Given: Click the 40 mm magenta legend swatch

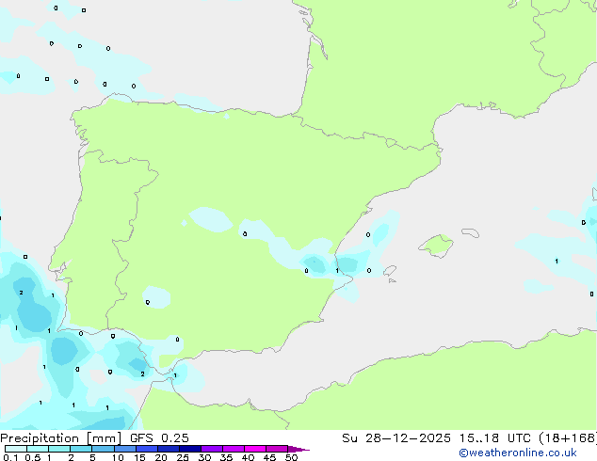Looking at the screenshot, I should [255, 449].
